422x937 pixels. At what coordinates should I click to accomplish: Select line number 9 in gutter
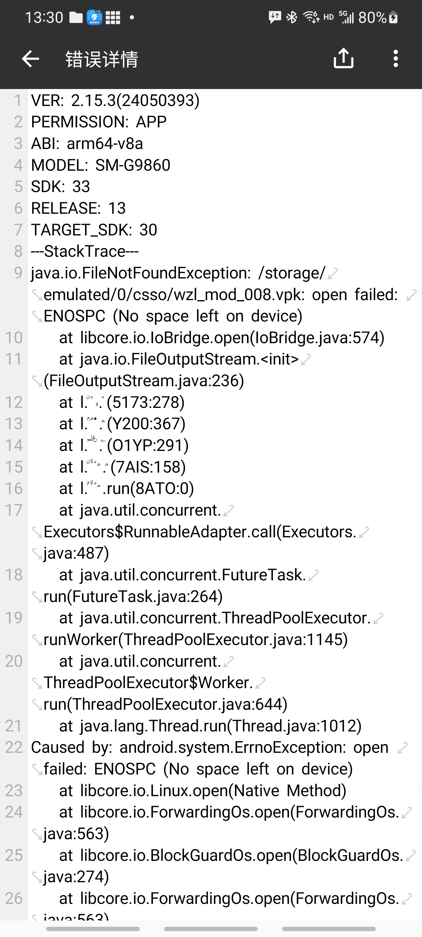(x=18, y=273)
